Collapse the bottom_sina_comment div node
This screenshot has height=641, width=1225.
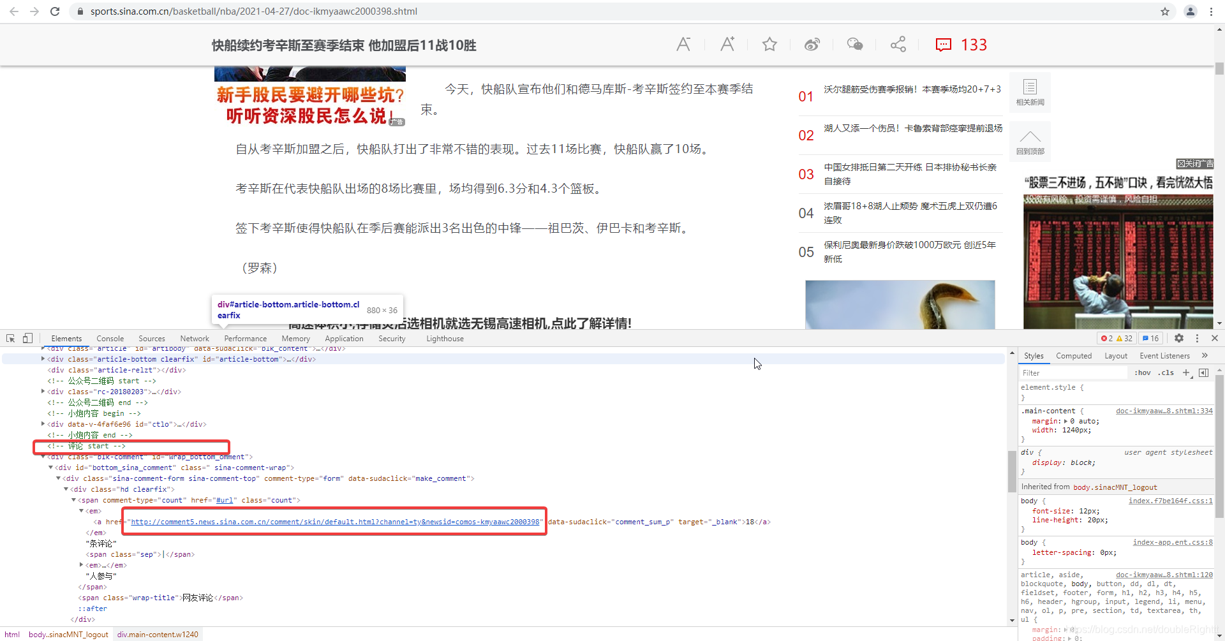(x=51, y=468)
